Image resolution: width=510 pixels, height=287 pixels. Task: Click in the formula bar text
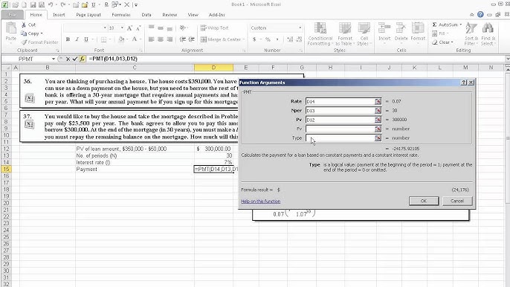tap(113, 59)
